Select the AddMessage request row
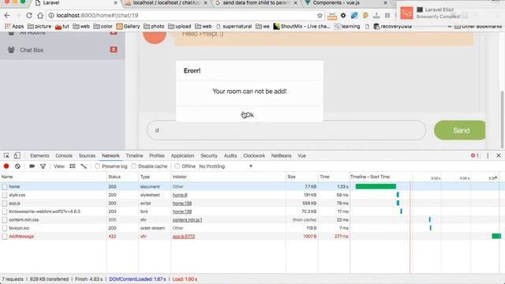Viewport: 505px width, 284px height. point(252,237)
